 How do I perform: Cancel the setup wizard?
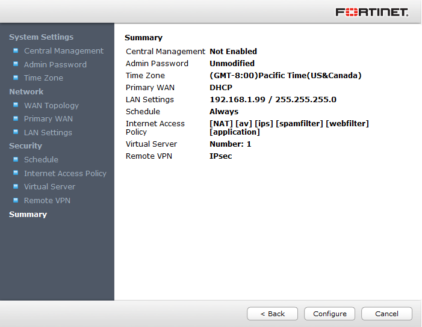pos(386,314)
